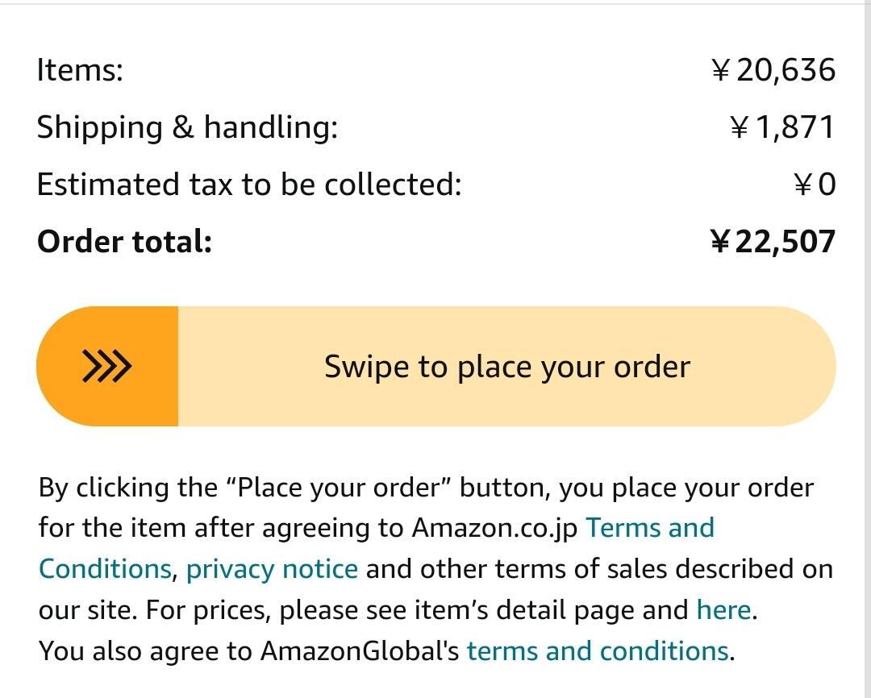Click the "Swipe to place your order" label
This screenshot has height=698, width=871.
pyautogui.click(x=506, y=367)
